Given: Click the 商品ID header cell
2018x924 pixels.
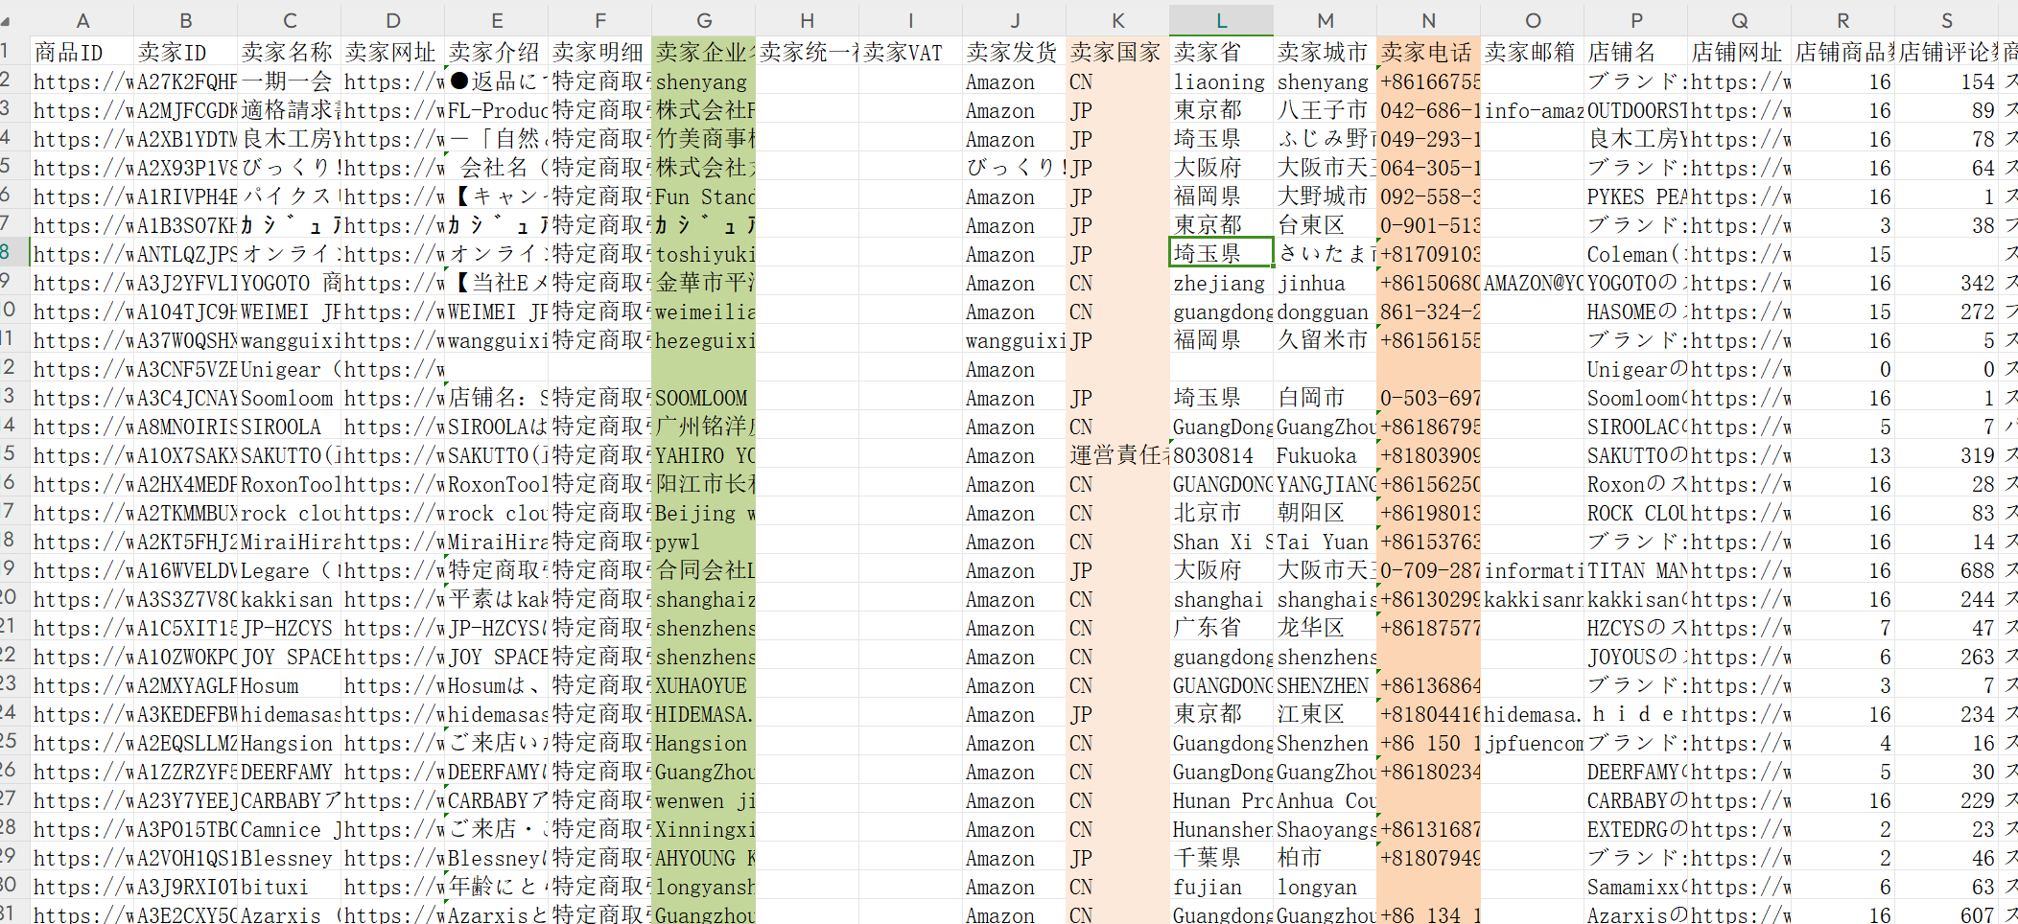Looking at the screenshot, I should coord(82,53).
